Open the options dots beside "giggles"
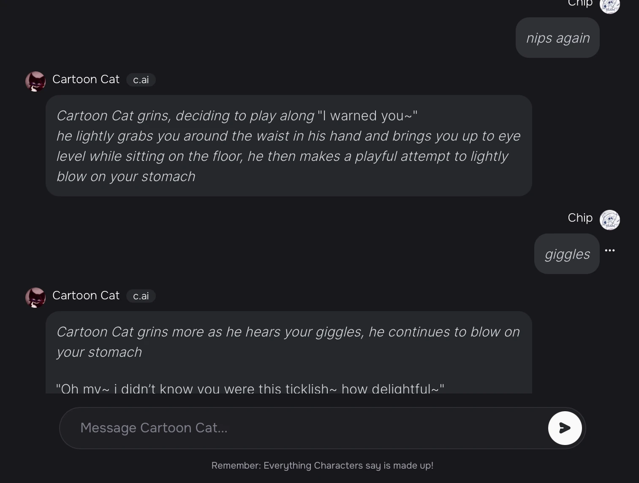Viewport: 639px width, 483px height. tap(609, 250)
